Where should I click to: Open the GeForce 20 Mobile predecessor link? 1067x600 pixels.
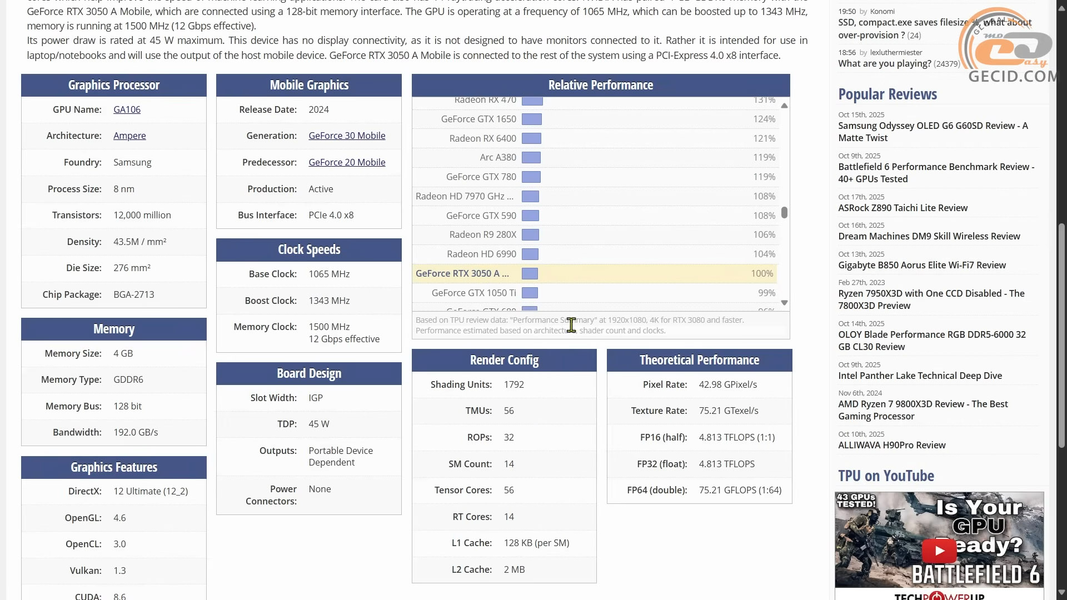347,163
